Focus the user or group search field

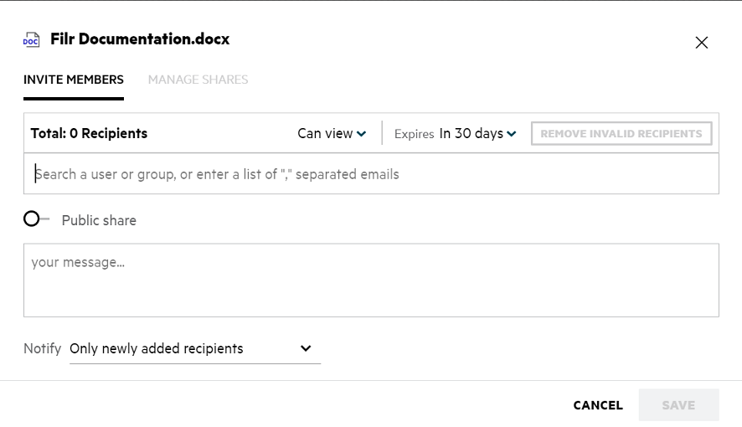(371, 174)
